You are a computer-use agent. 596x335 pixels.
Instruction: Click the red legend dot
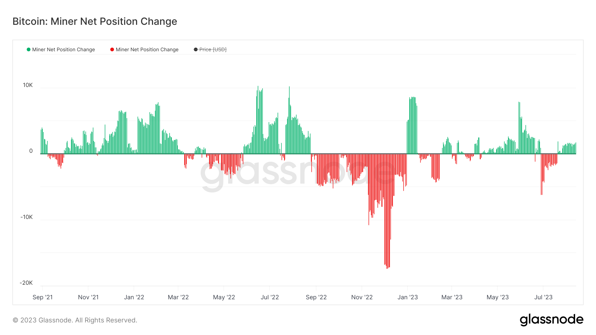(x=112, y=50)
